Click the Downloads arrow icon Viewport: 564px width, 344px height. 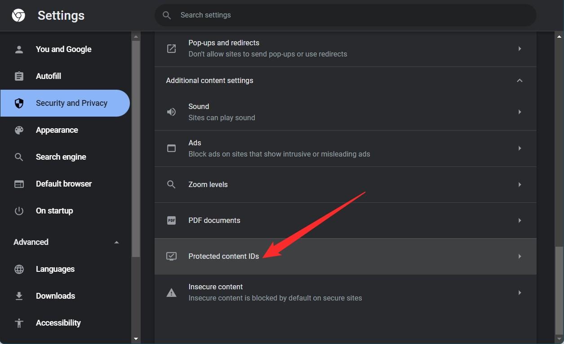click(x=18, y=296)
